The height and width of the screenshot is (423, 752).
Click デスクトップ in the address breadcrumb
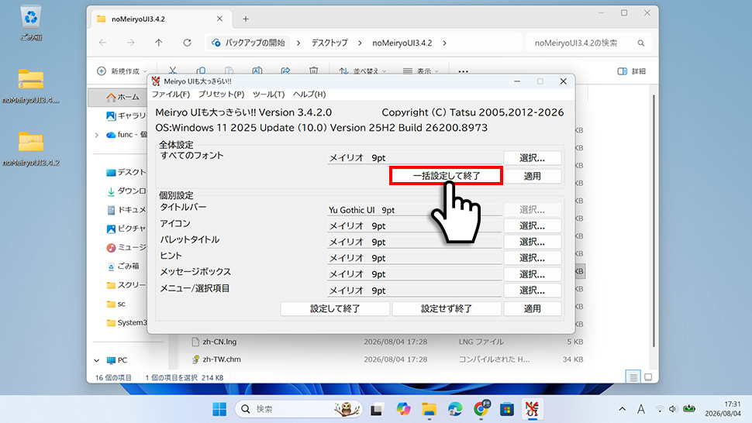point(329,43)
